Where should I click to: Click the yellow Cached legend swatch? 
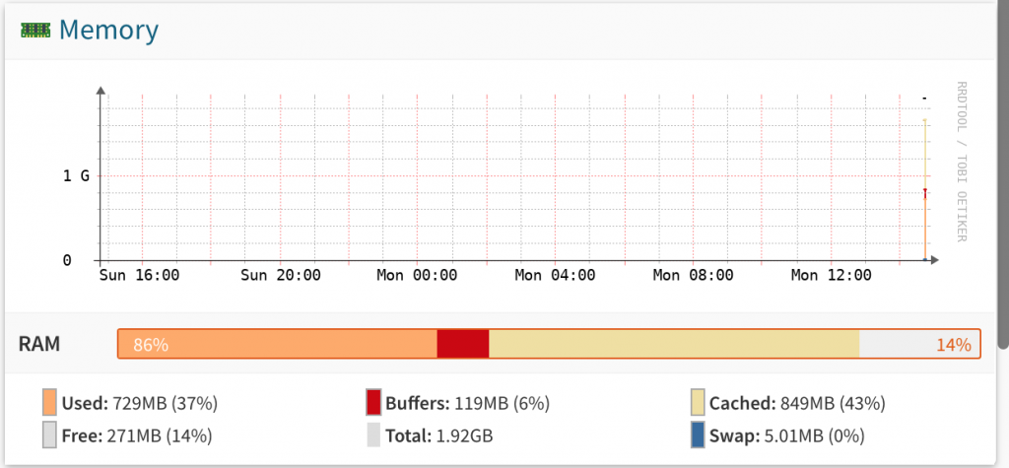point(698,403)
